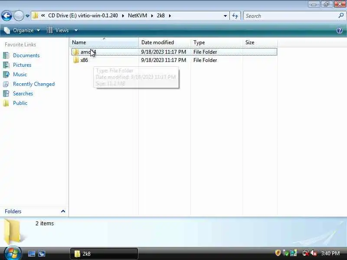Click the Public folder sidebar icon
Viewport: 347px width, 260px height.
[x=6, y=103]
